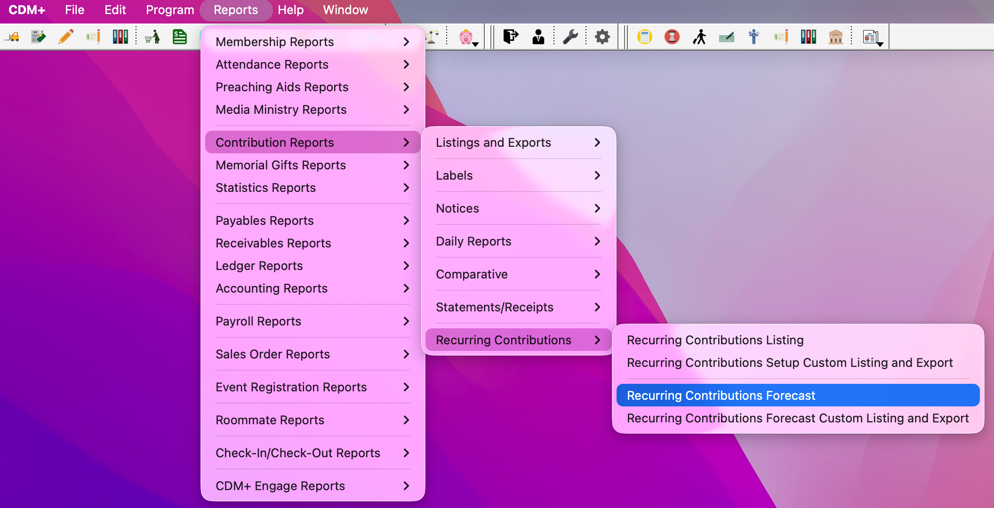Select Recurring Contributions Forecast

click(798, 396)
